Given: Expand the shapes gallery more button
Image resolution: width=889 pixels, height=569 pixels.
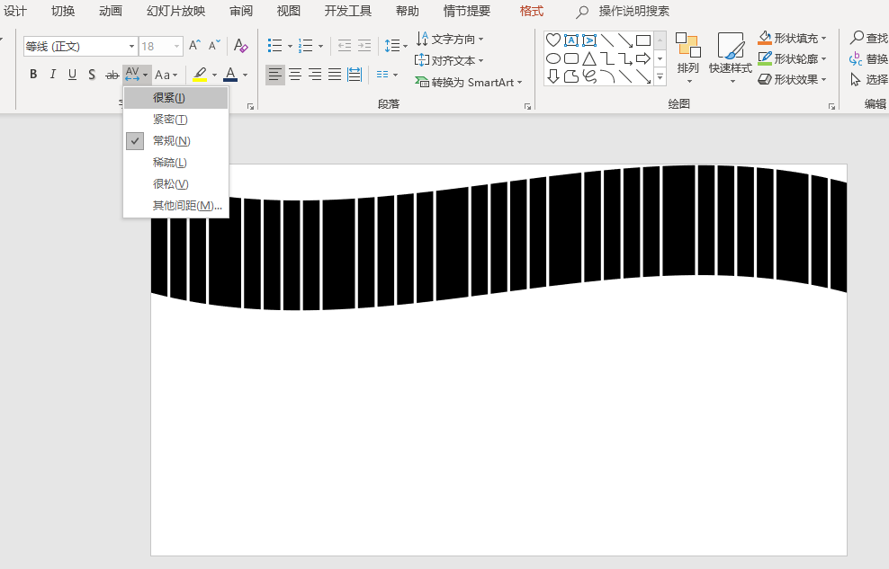Looking at the screenshot, I should (660, 76).
